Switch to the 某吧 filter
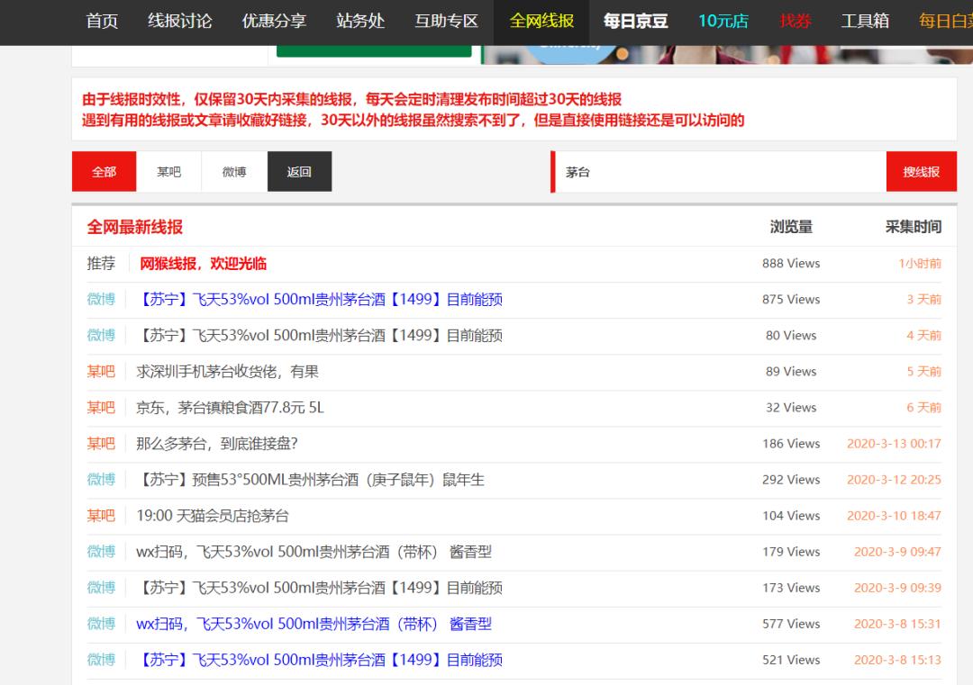 168,171
